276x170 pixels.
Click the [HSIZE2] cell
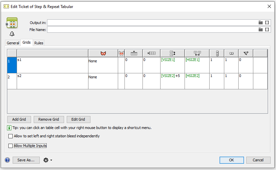point(197,81)
